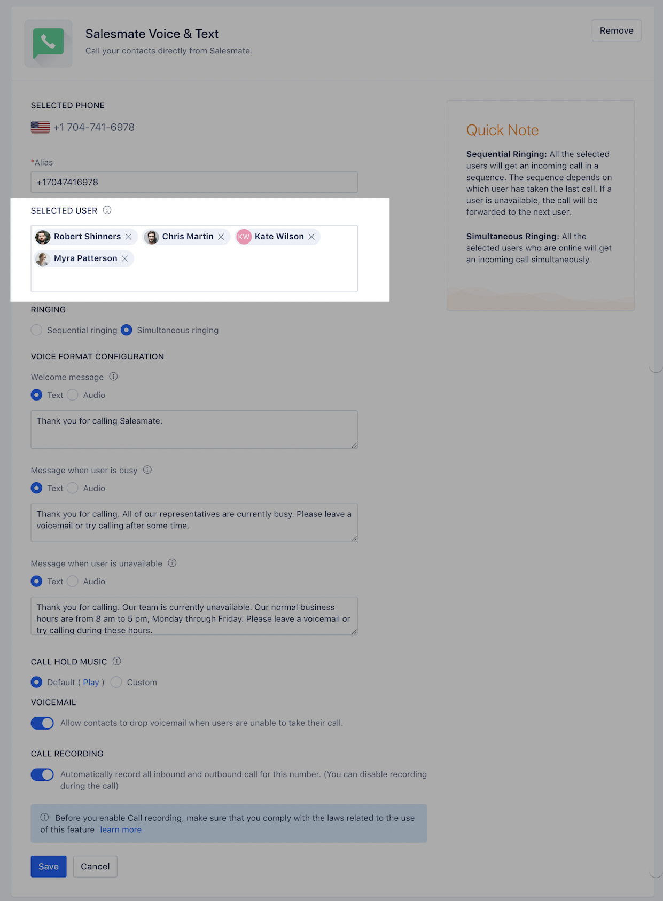Open the learn more link

point(122,829)
